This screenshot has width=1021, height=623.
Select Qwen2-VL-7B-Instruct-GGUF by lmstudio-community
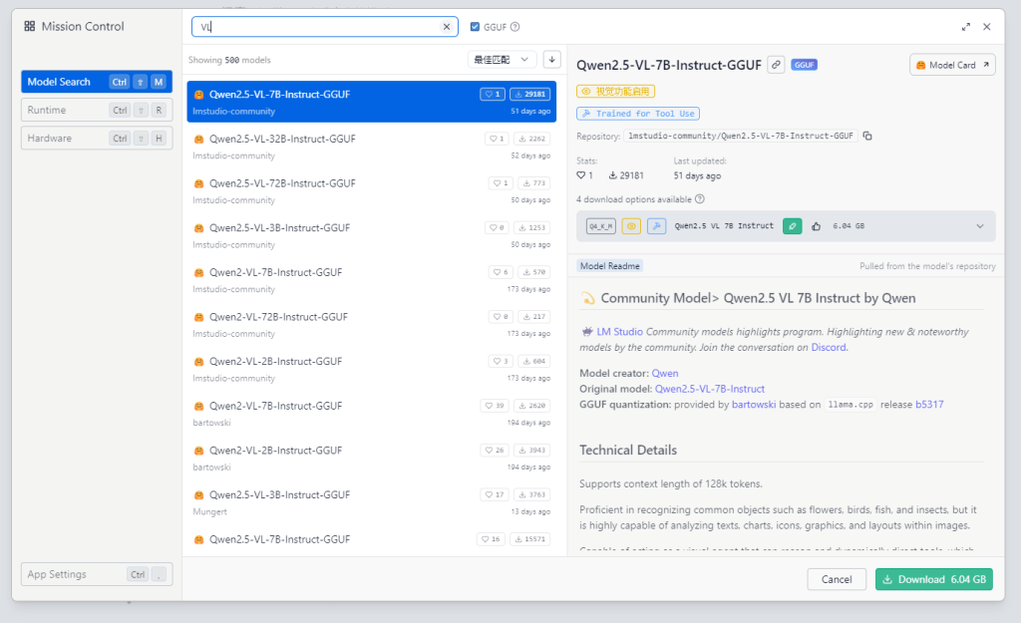[x=371, y=280]
